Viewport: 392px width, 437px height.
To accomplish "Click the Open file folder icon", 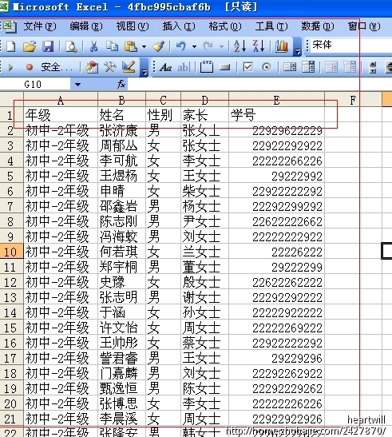I will point(30,46).
